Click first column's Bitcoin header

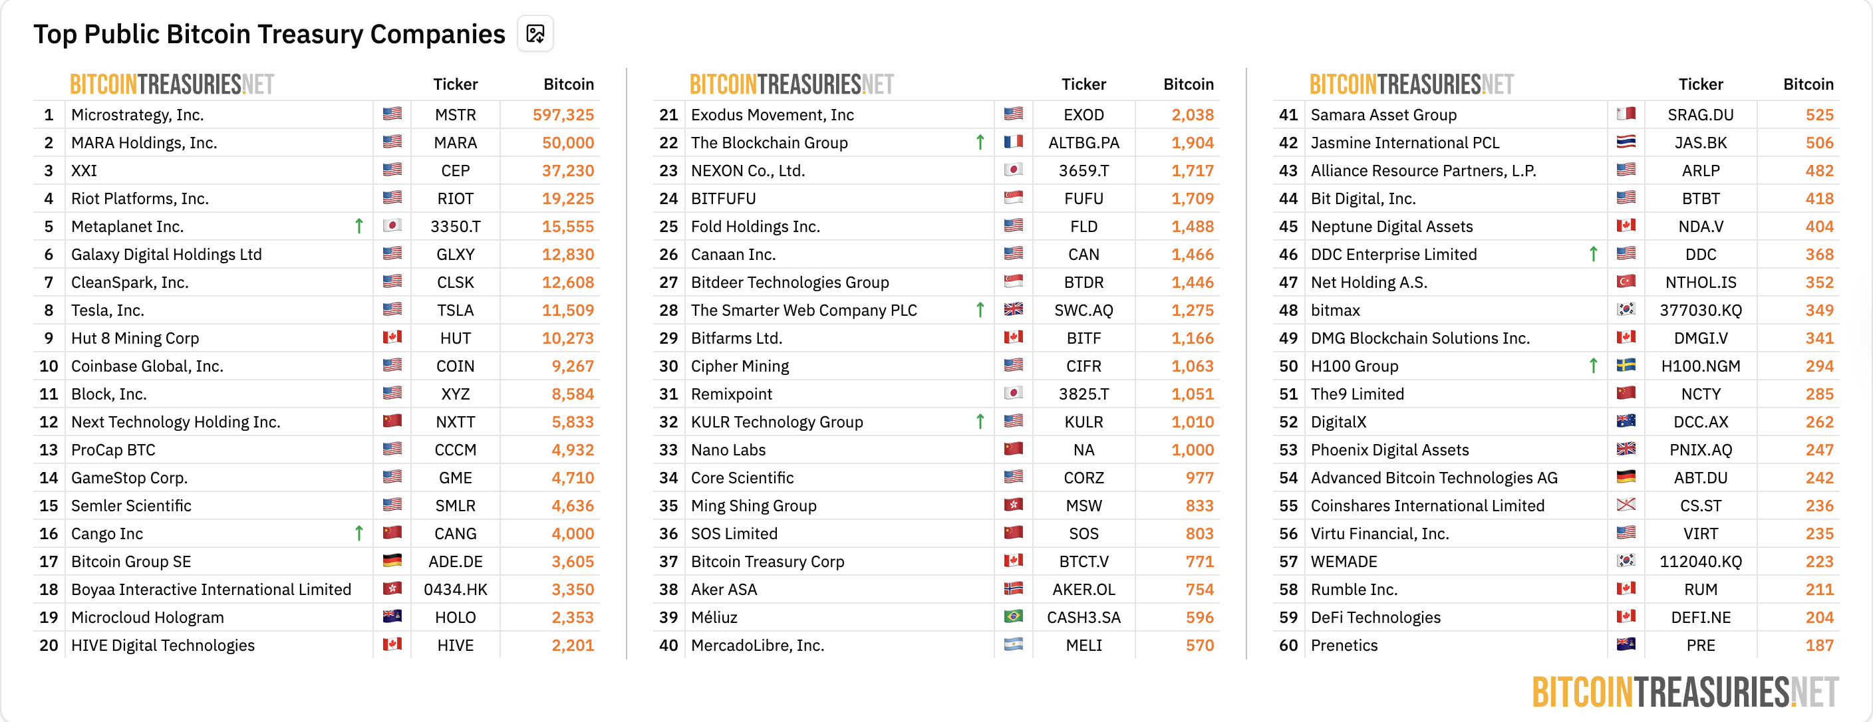pos(568,84)
